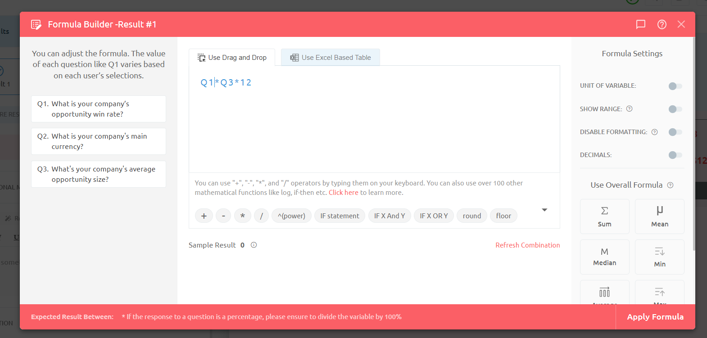Click the help question mark icon in header

click(662, 24)
